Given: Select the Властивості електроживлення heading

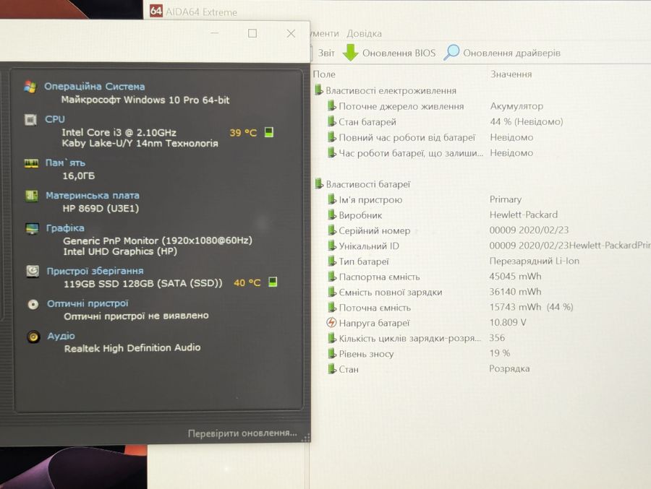Looking at the screenshot, I should [391, 90].
